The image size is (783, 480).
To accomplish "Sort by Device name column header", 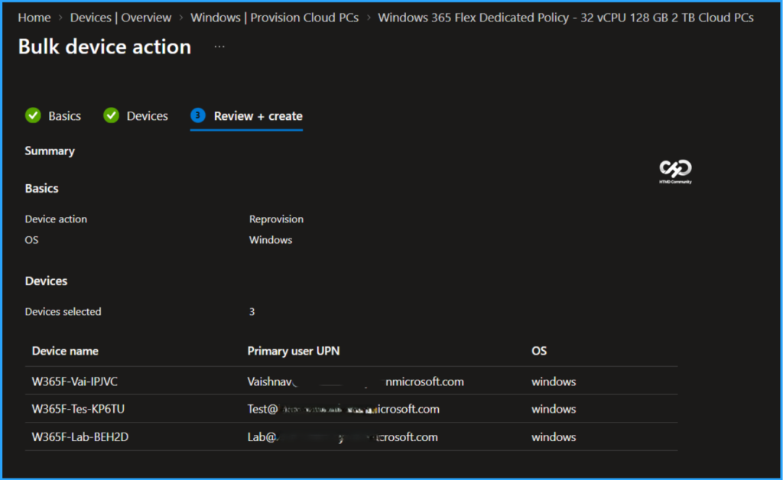I will (x=65, y=351).
